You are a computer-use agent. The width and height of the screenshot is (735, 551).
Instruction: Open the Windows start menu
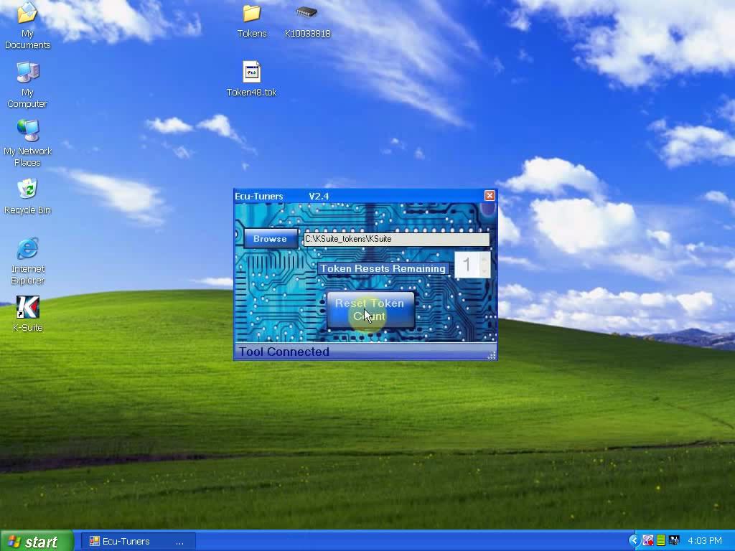tap(37, 541)
